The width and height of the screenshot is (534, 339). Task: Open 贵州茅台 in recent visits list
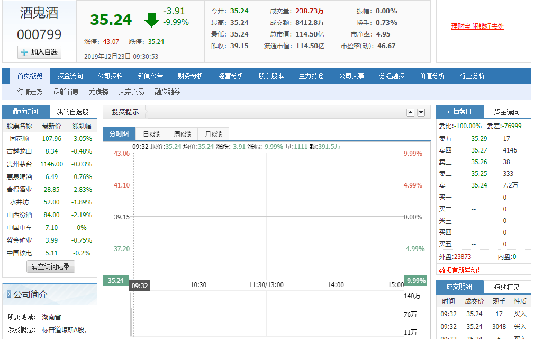20,164
